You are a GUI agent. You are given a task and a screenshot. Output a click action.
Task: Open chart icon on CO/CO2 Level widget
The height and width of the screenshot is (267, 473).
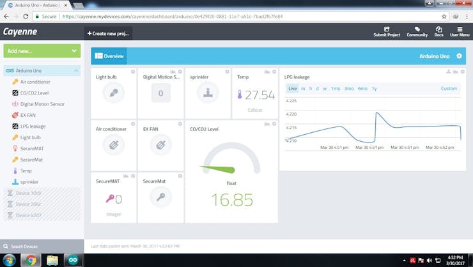point(267,124)
